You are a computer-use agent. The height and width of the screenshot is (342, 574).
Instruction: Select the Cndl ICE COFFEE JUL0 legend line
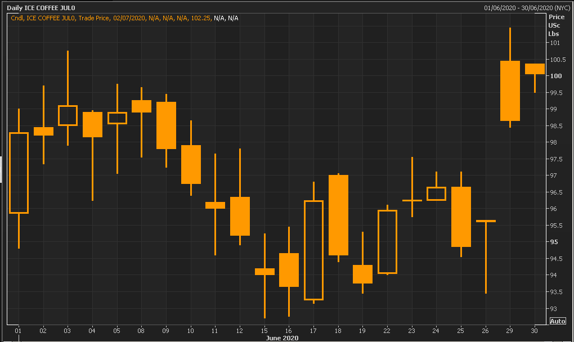tap(124, 18)
